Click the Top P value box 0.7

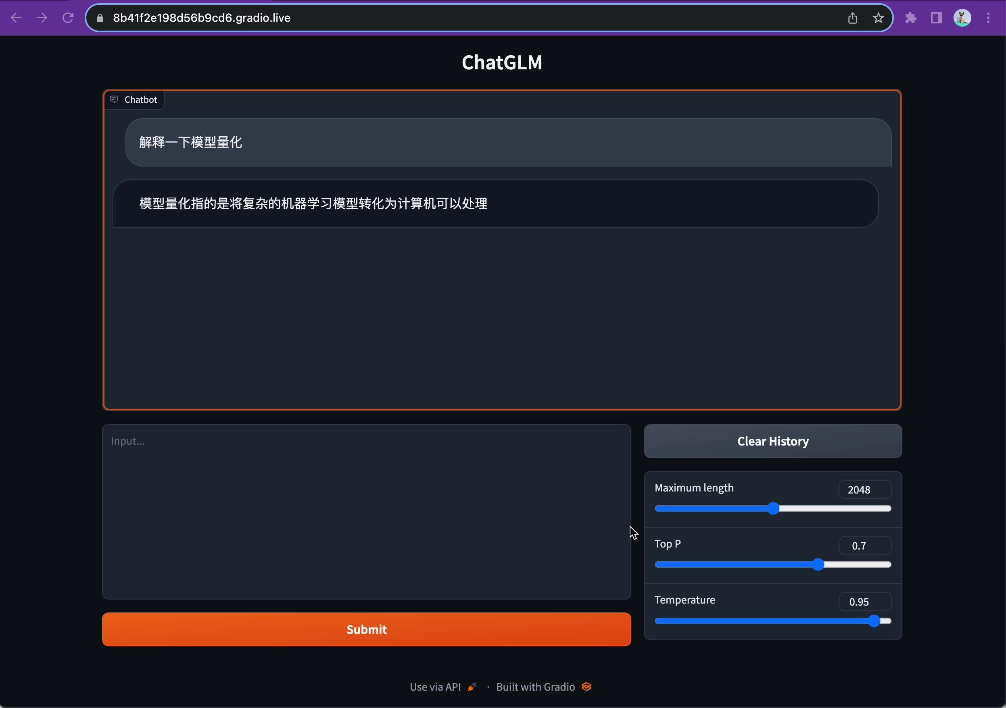tap(865, 546)
